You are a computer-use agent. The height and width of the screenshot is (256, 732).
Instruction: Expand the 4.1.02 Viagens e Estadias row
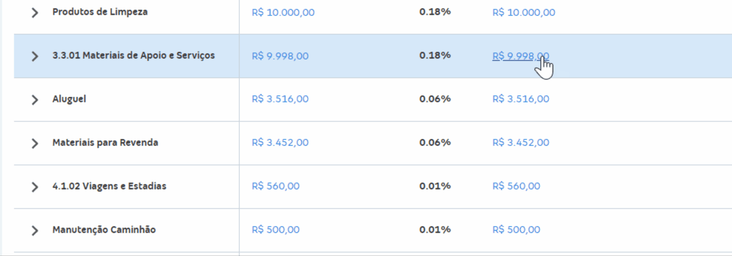35,187
